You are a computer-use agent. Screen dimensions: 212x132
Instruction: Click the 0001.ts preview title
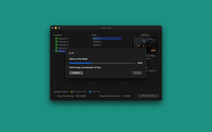(145, 35)
